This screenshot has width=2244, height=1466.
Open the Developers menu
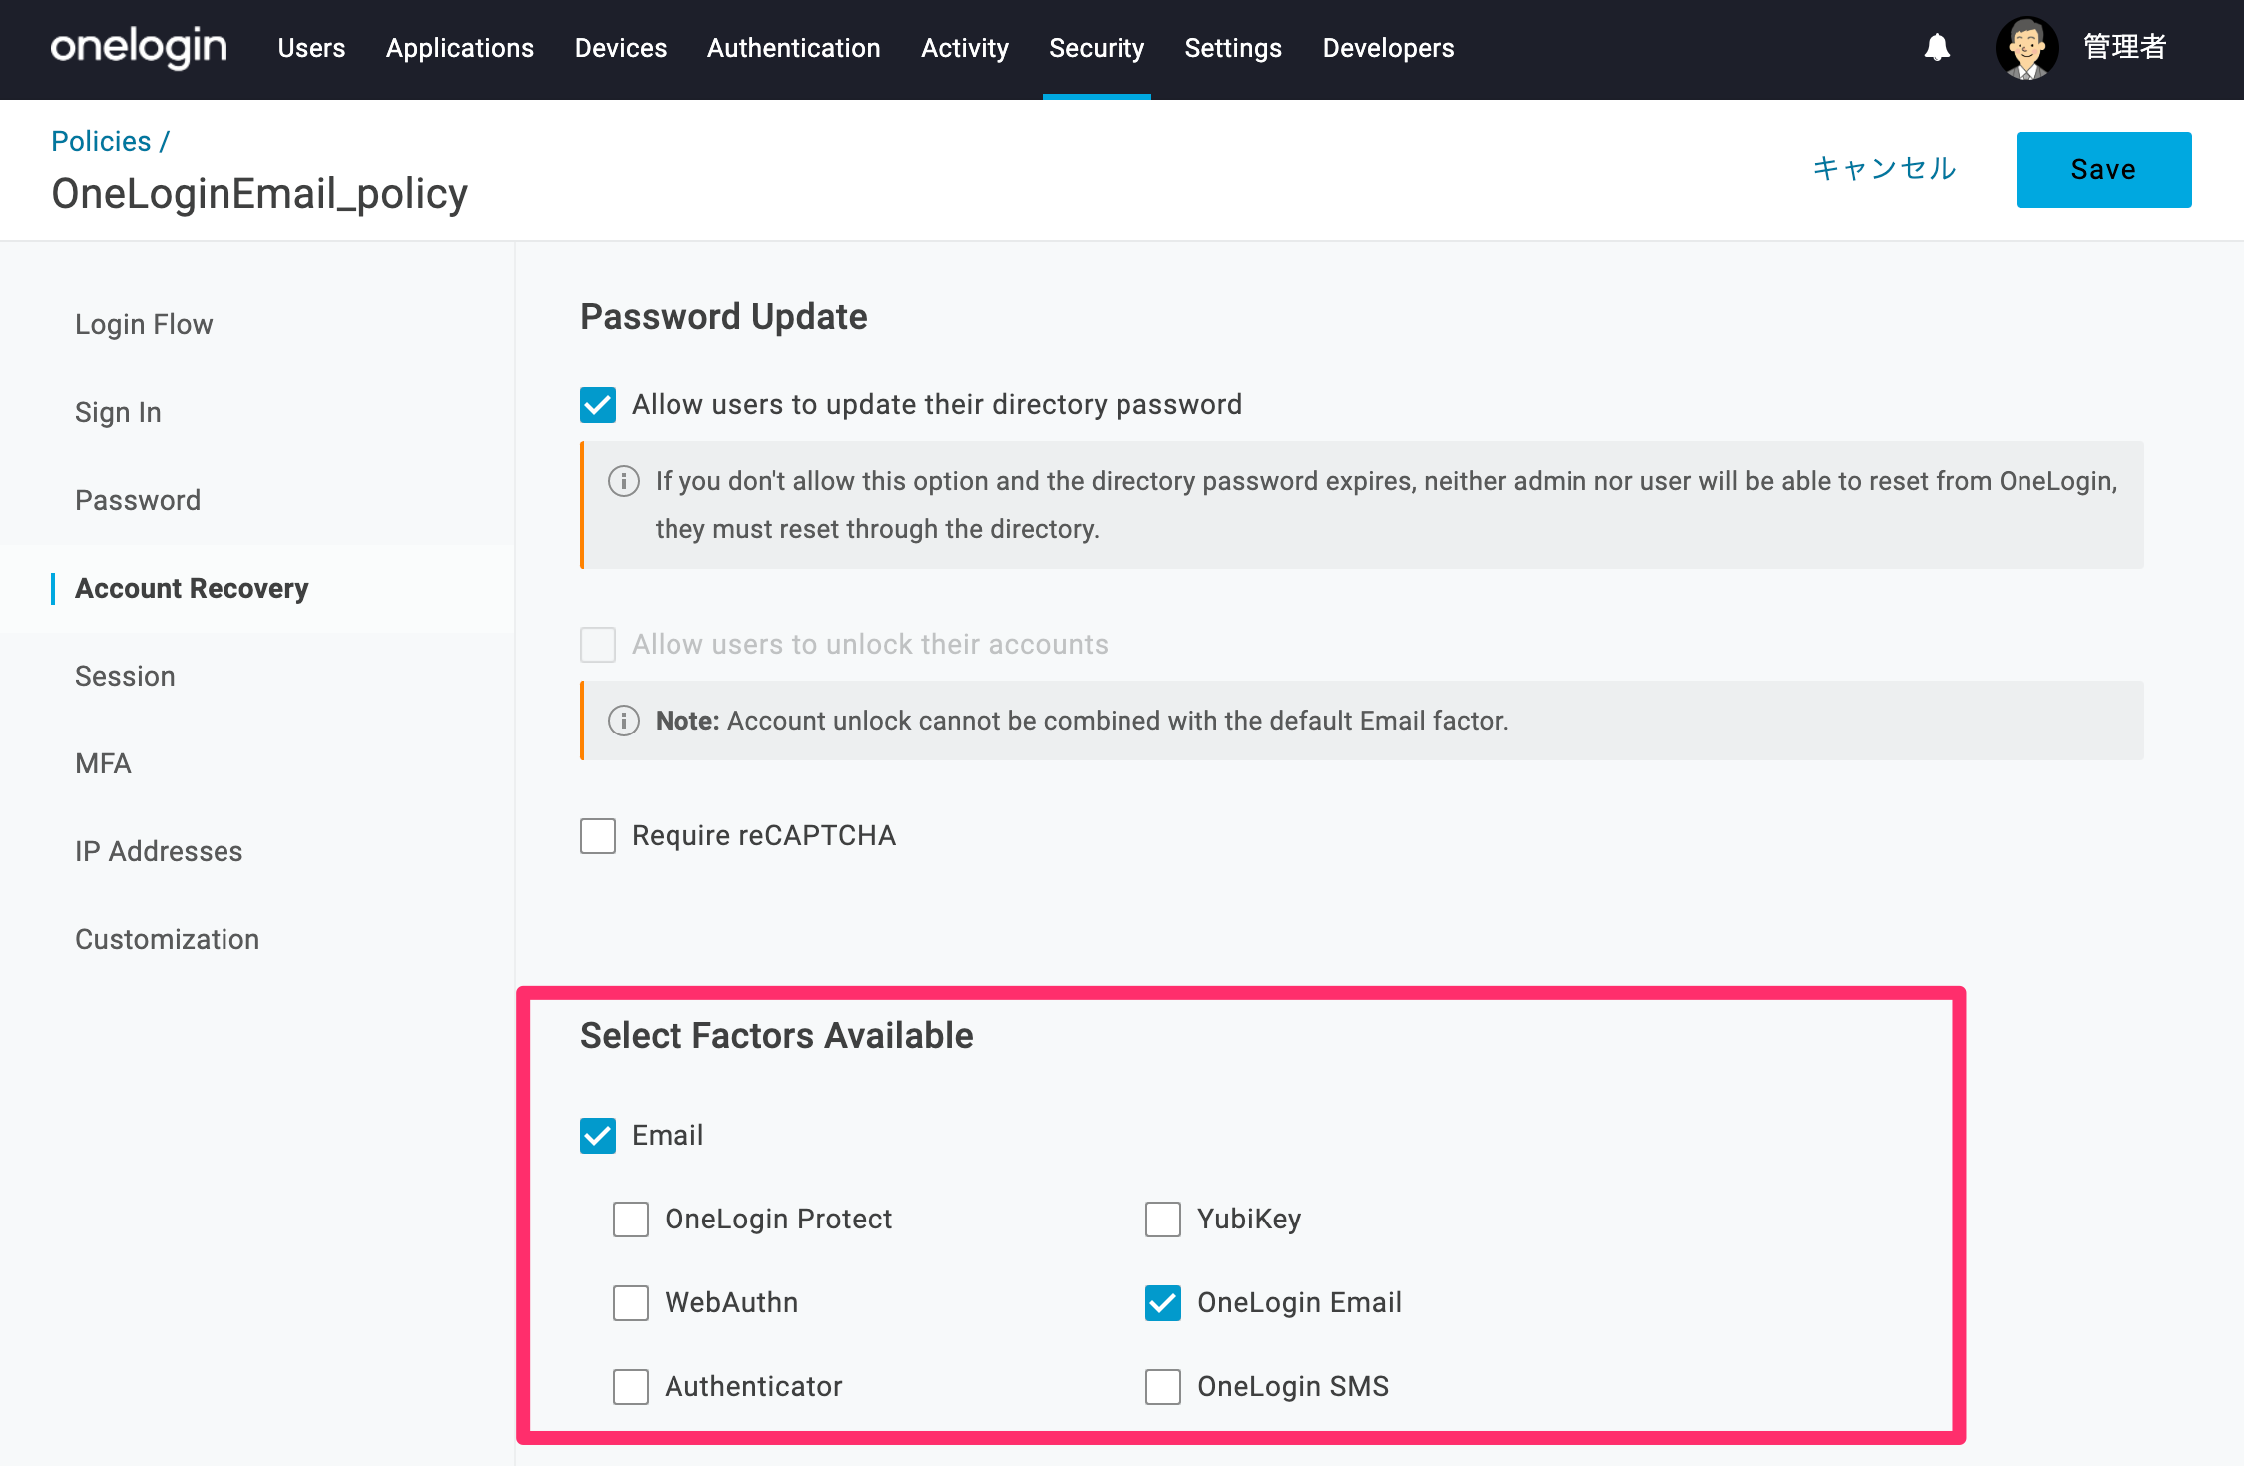(1389, 48)
